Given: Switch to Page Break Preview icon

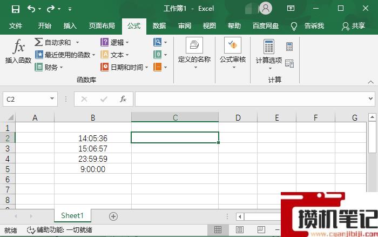Looking at the screenshot, I should pos(261,229).
